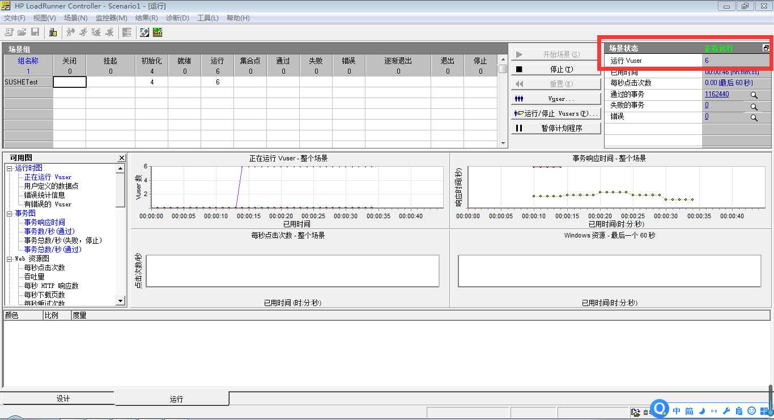Image resolution: width=774 pixels, height=420 pixels.
Task: Click 可用图 tree scrollbar up arrow
Action: coord(121,168)
